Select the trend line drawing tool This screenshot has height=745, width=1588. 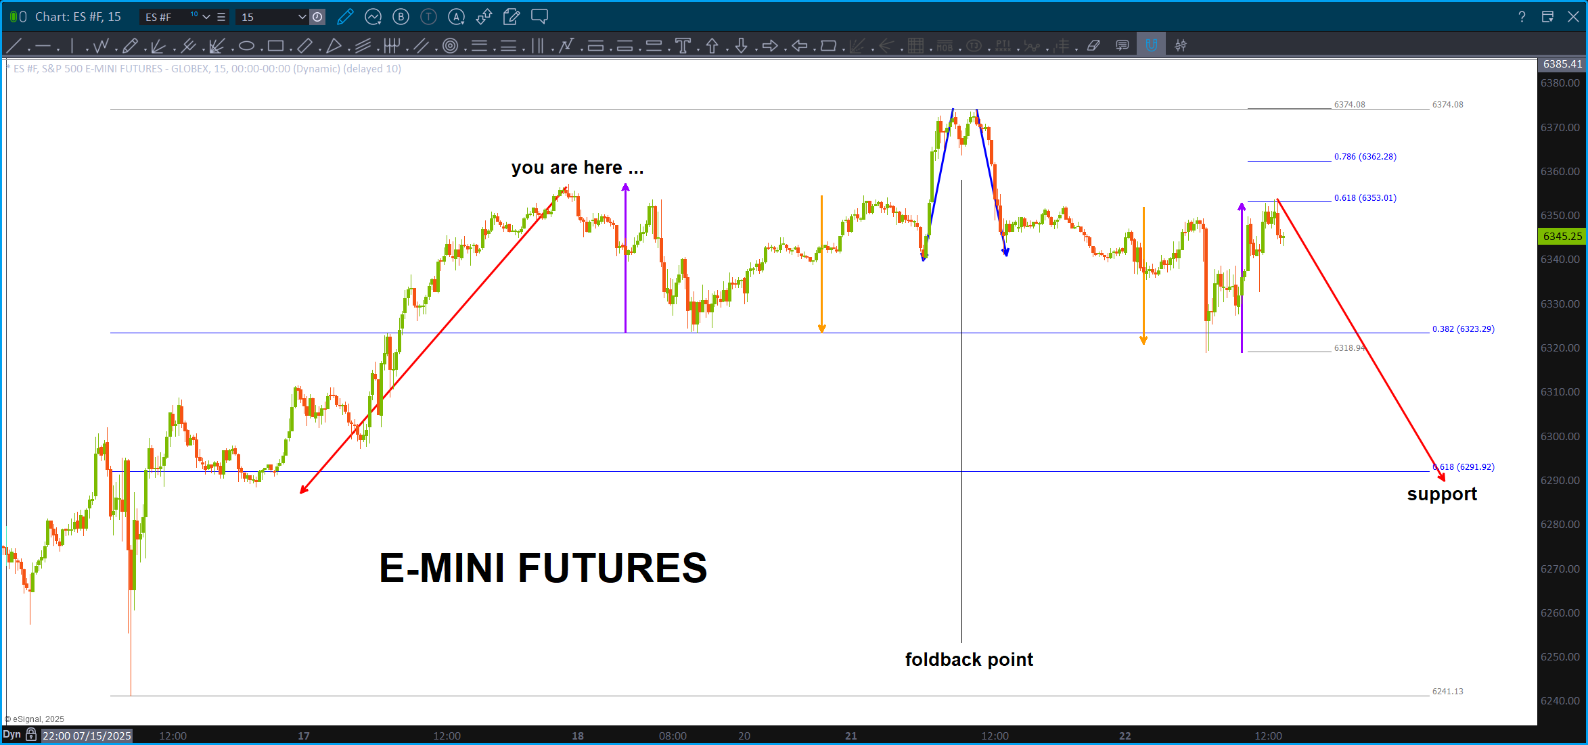tap(14, 46)
